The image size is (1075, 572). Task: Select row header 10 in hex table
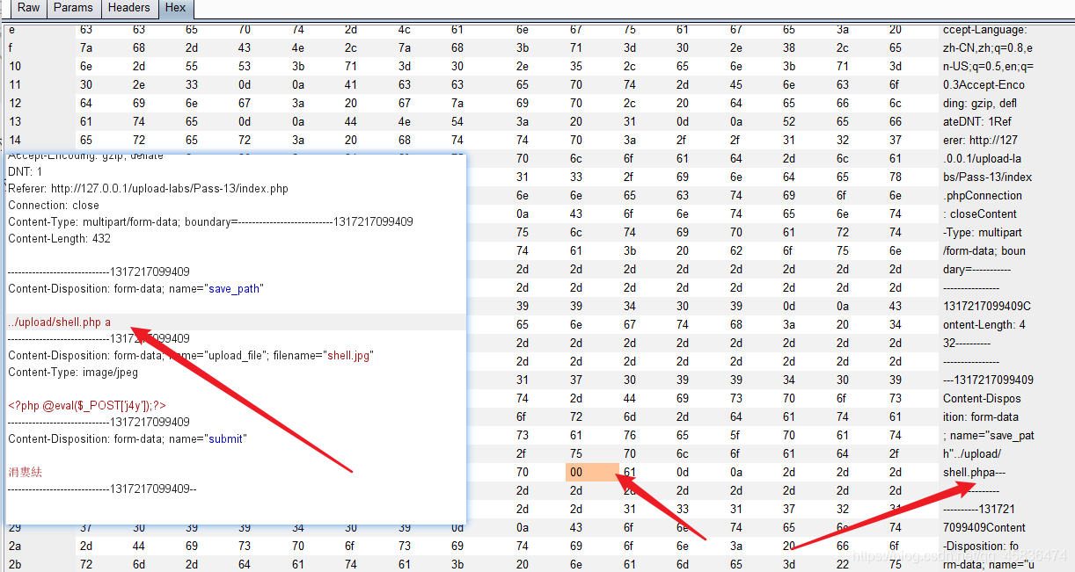click(x=15, y=67)
